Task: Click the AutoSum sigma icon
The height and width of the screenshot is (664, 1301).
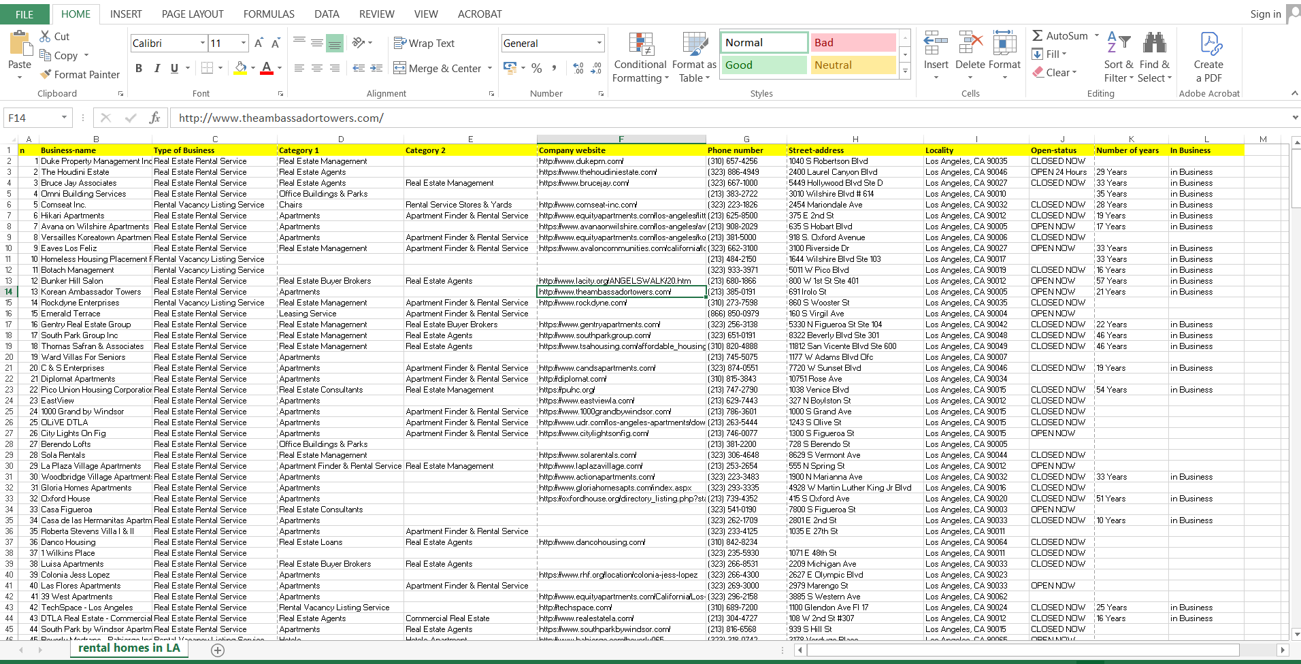Action: click(1038, 35)
